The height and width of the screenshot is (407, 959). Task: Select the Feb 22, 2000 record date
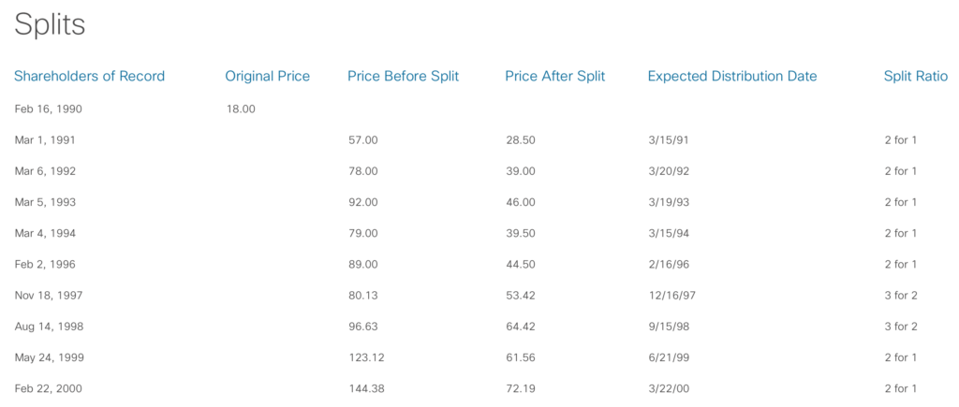pos(49,388)
